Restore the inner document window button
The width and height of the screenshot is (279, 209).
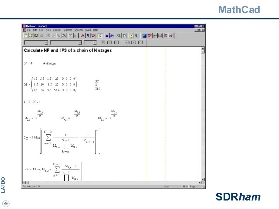coord(200,30)
